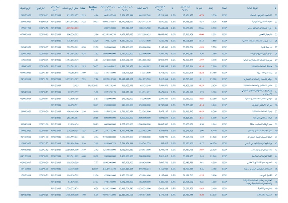This screenshot has width=288, height=203.
Task: Select market cap '10,915,704,580'
Action: (126, 189)
